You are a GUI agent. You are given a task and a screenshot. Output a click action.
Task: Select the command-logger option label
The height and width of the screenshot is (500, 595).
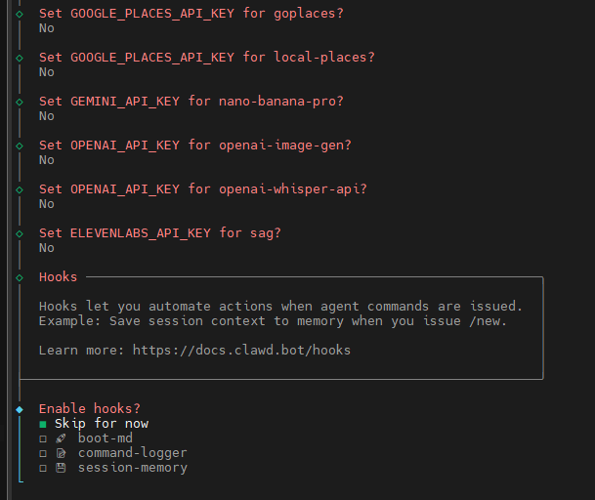coord(132,453)
